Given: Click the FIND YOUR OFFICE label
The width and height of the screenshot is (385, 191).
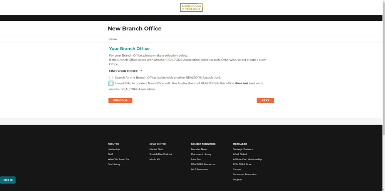Looking at the screenshot, I should click(124, 71).
